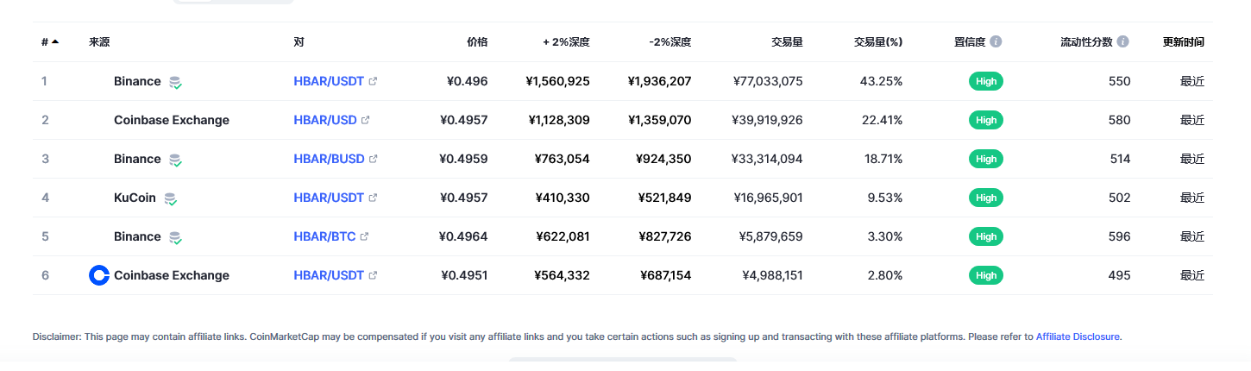The image size is (1251, 371).
Task: Click the Coinbase Exchange logo in row 6
Action: pos(99,275)
